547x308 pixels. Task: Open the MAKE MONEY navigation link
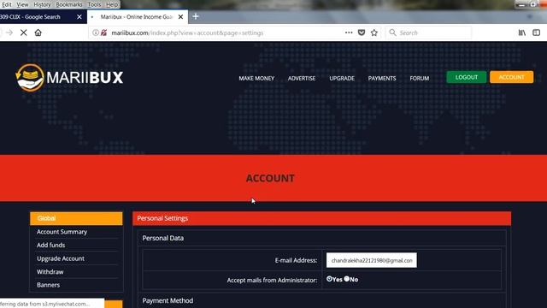(x=256, y=78)
